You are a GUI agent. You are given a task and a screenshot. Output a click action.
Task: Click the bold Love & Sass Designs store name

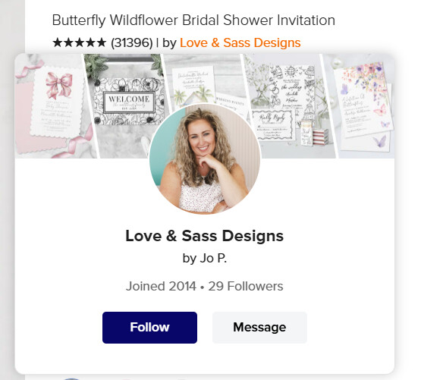(x=205, y=236)
